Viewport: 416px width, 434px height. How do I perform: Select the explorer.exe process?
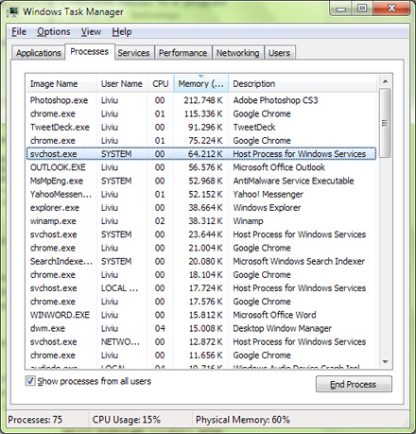tap(201, 208)
